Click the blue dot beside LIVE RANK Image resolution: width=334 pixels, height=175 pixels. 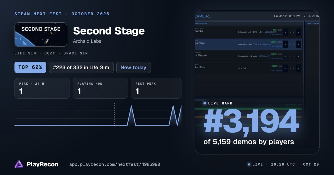click(x=205, y=103)
